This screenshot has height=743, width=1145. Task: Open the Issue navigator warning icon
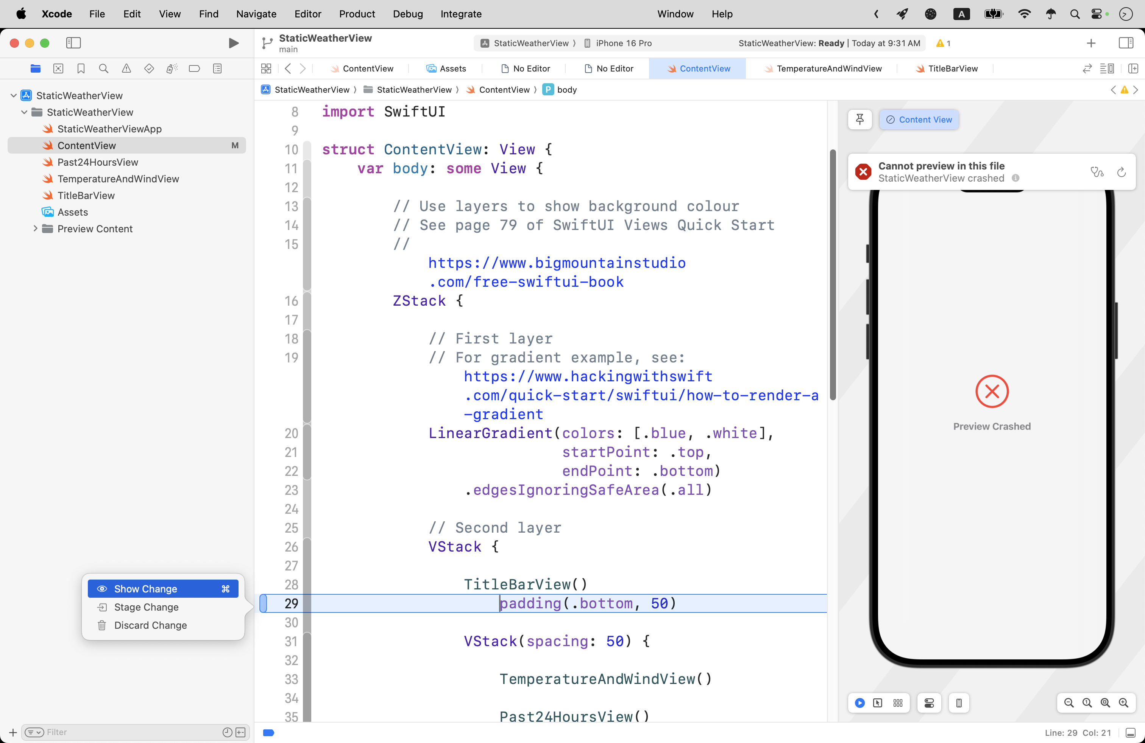(126, 69)
